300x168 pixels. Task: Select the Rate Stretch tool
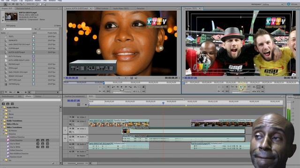22,4
